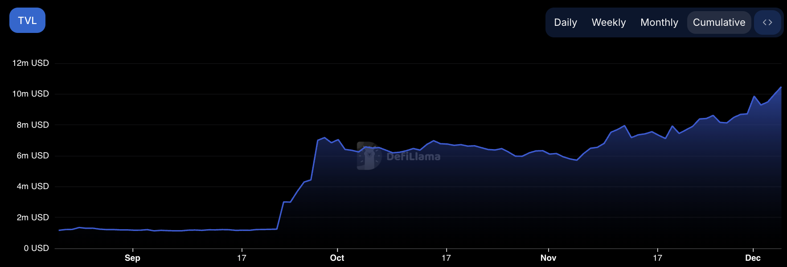Click the Sep label on the x-axis

[x=132, y=258]
